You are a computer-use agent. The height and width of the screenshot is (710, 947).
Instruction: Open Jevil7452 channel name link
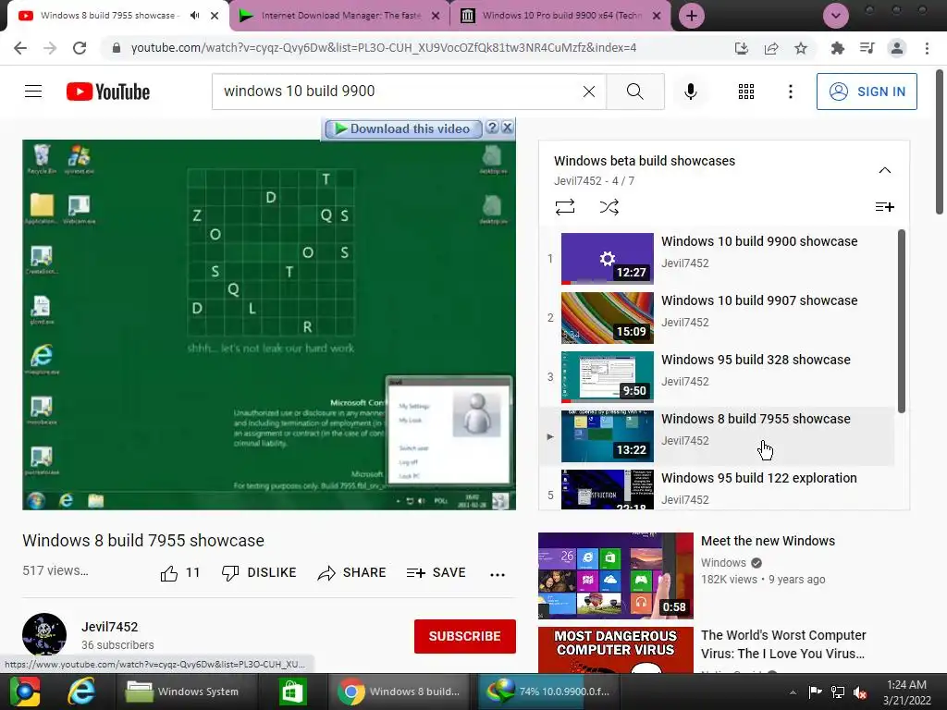tap(110, 627)
